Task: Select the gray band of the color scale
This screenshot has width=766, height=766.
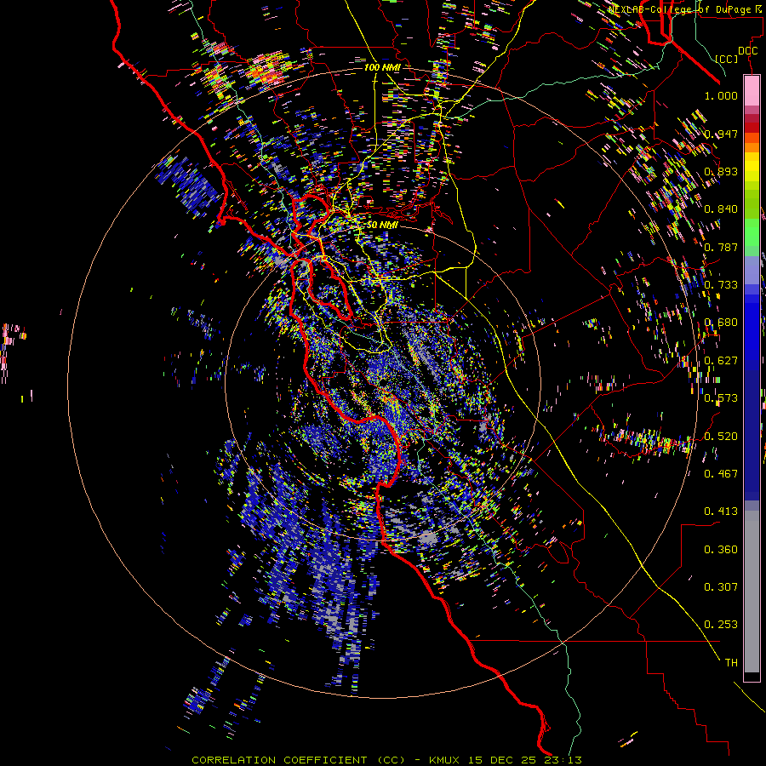Action: (752, 592)
